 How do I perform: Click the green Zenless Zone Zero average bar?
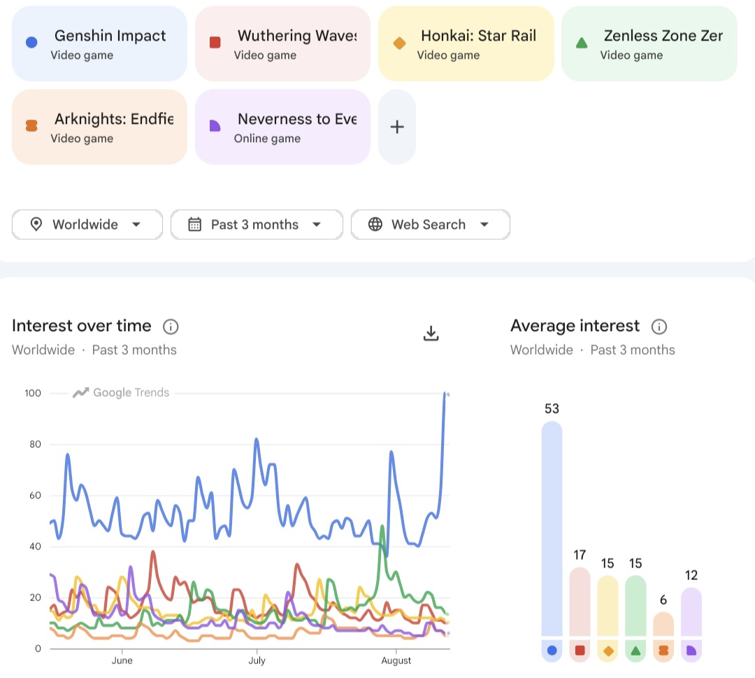click(635, 606)
